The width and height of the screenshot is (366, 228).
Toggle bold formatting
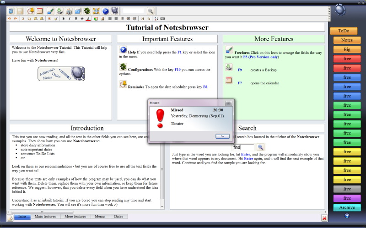(63, 19)
